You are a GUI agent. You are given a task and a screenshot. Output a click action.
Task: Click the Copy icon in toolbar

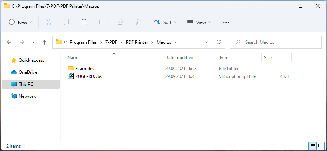click(66, 22)
